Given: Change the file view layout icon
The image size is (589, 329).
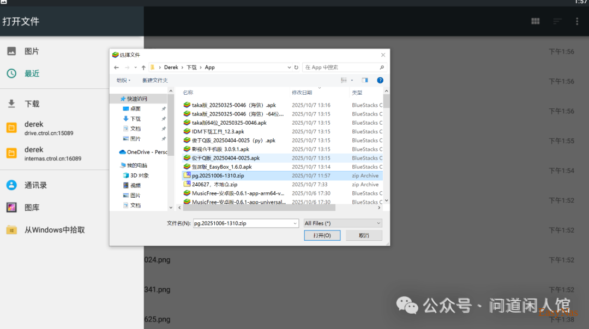Looking at the screenshot, I should (x=344, y=80).
